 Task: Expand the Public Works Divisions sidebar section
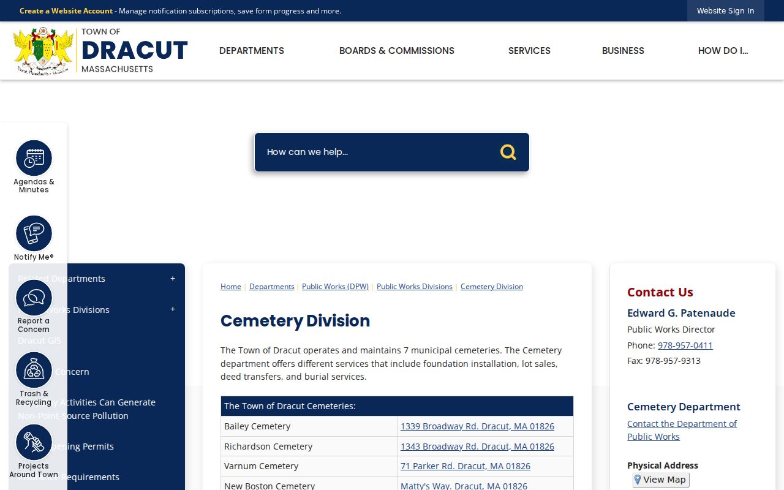(x=172, y=309)
